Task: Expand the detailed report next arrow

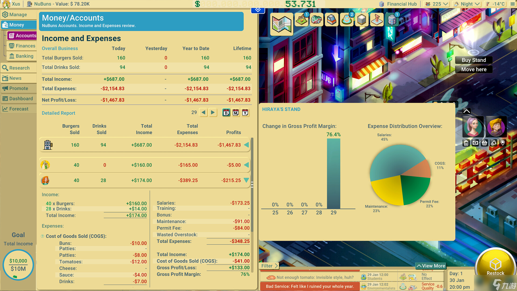Action: [x=213, y=113]
